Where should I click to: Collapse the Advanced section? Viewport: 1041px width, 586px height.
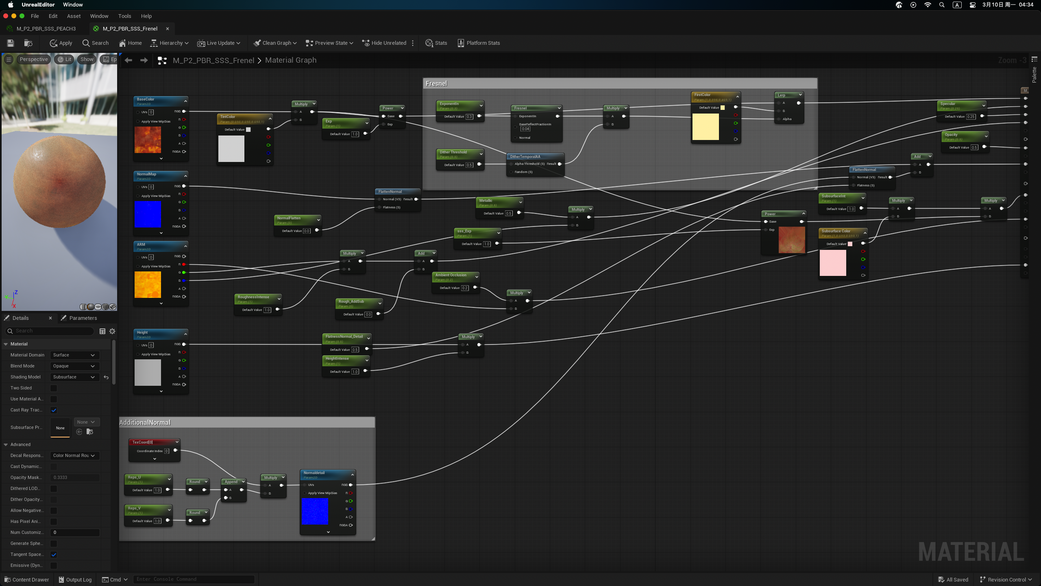(x=6, y=445)
